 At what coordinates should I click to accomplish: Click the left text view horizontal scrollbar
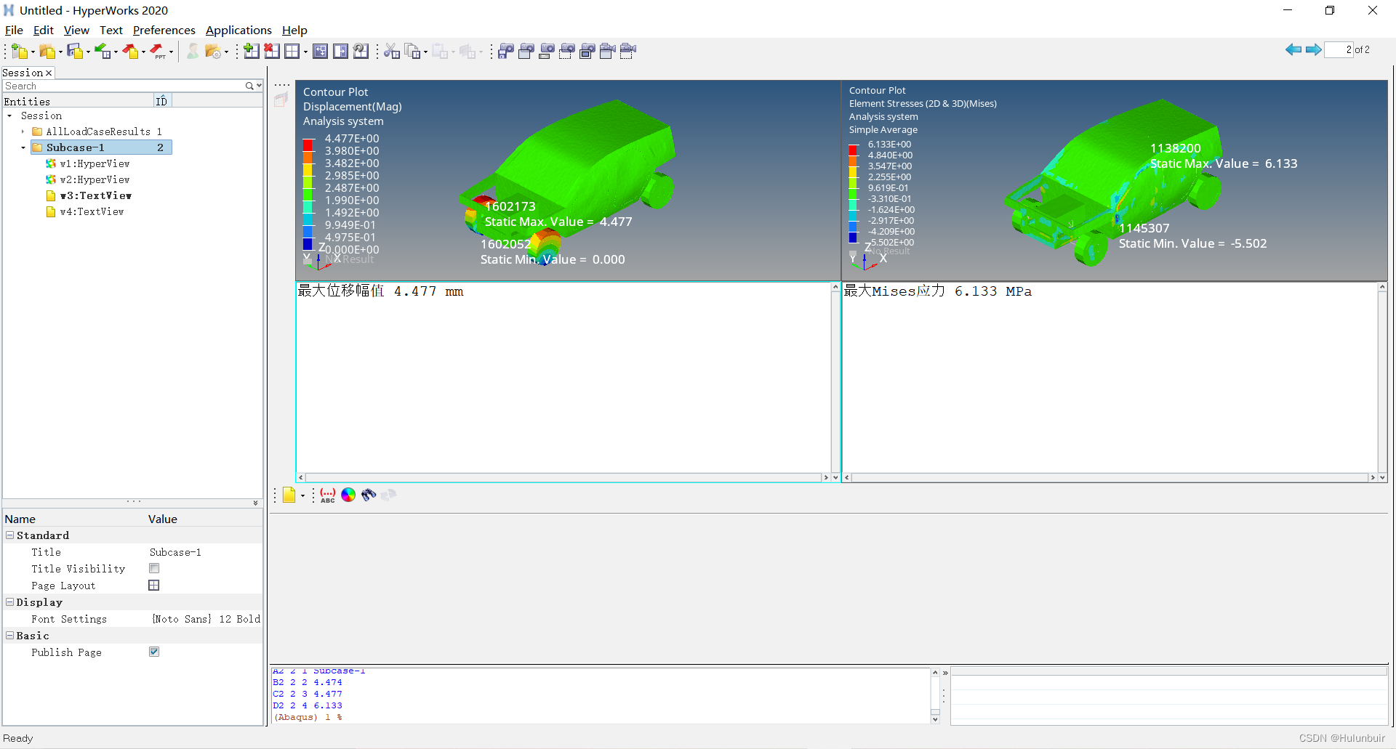[x=563, y=477]
